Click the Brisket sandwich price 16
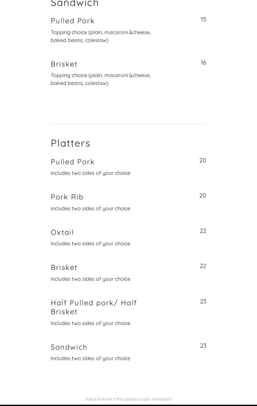Image resolution: width=257 pixels, height=406 pixels. point(203,63)
